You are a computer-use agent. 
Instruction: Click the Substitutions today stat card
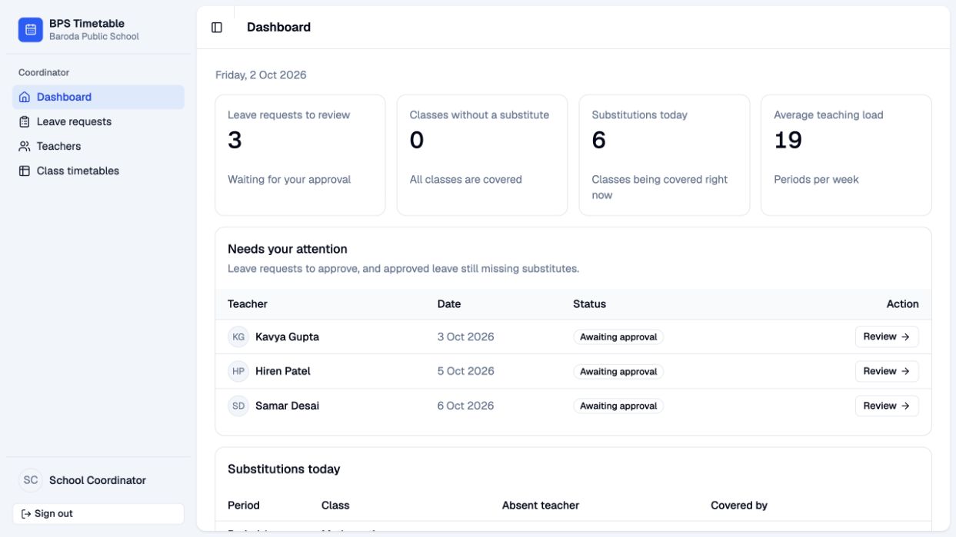click(x=665, y=155)
